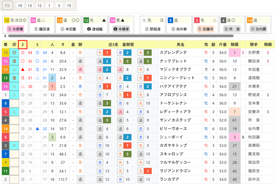Open horse card 12 達城龍
275x184 pixels.
(x=95, y=25)
